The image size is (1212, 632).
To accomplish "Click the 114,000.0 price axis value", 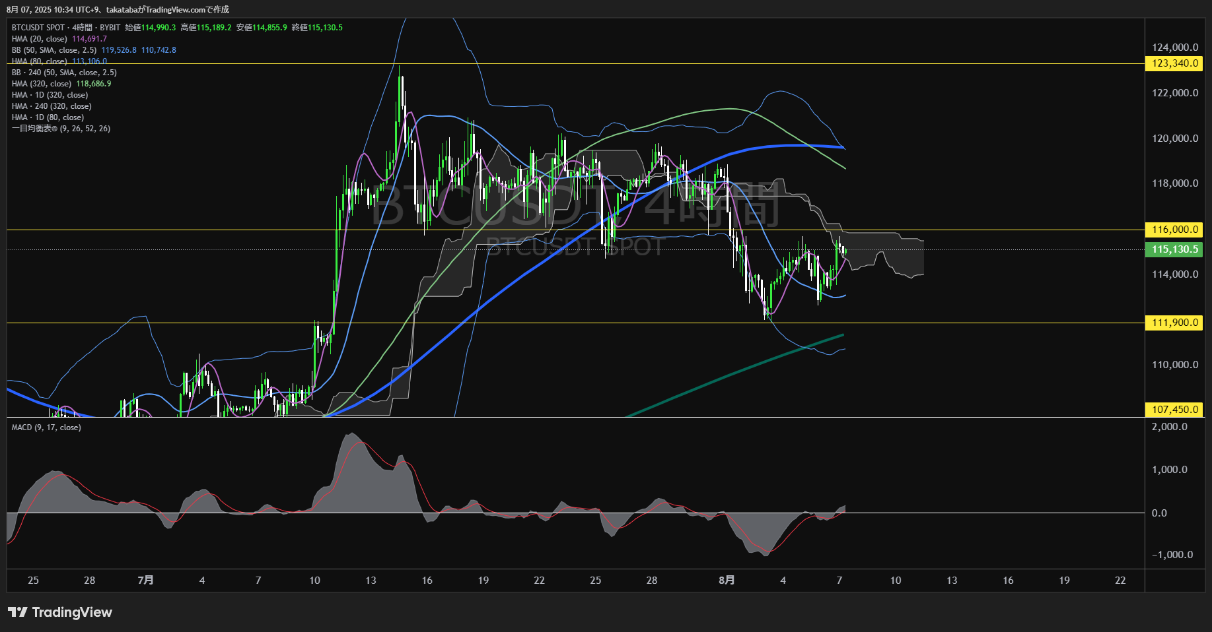I will pos(1175,274).
